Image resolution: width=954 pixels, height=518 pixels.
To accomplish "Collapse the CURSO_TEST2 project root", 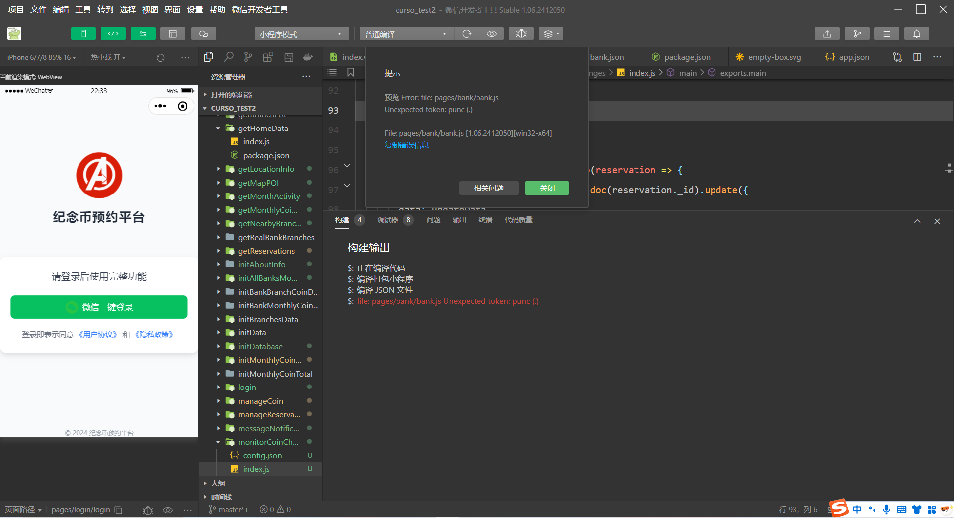I will pyautogui.click(x=260, y=108).
